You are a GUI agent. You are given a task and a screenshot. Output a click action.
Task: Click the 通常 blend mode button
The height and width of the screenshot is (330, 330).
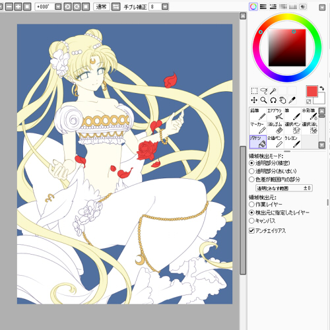[101, 7]
